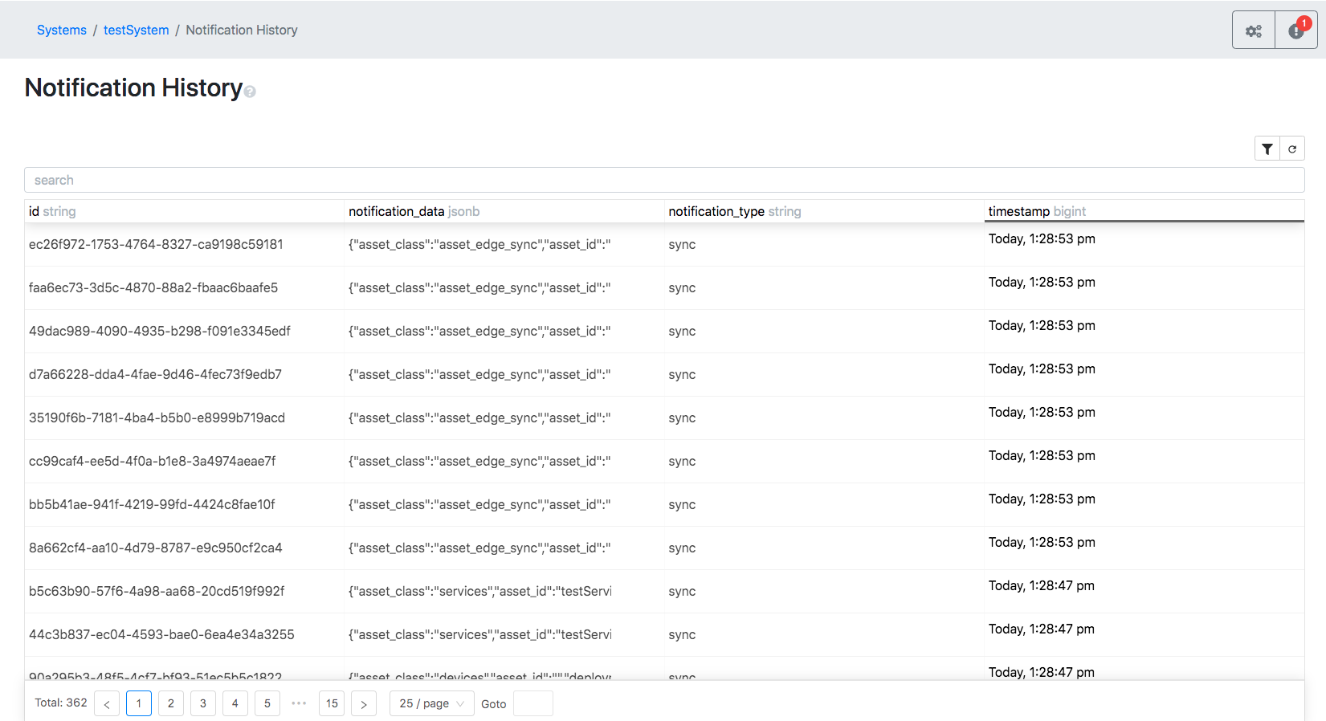Image resolution: width=1326 pixels, height=721 pixels.
Task: Open the alerts icon with red badge
Action: click(1296, 31)
